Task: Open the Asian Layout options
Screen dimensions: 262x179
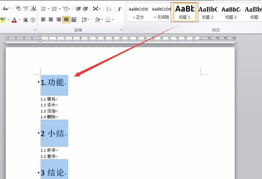Action: pyautogui.click(x=97, y=9)
